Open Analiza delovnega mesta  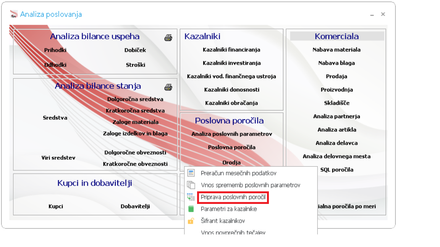coord(336,156)
